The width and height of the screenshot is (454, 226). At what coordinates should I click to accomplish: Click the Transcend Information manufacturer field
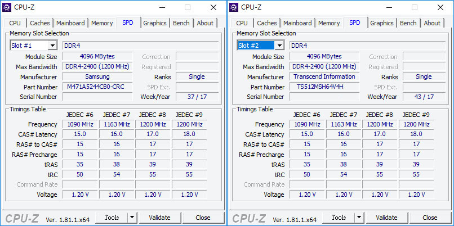pos(324,76)
